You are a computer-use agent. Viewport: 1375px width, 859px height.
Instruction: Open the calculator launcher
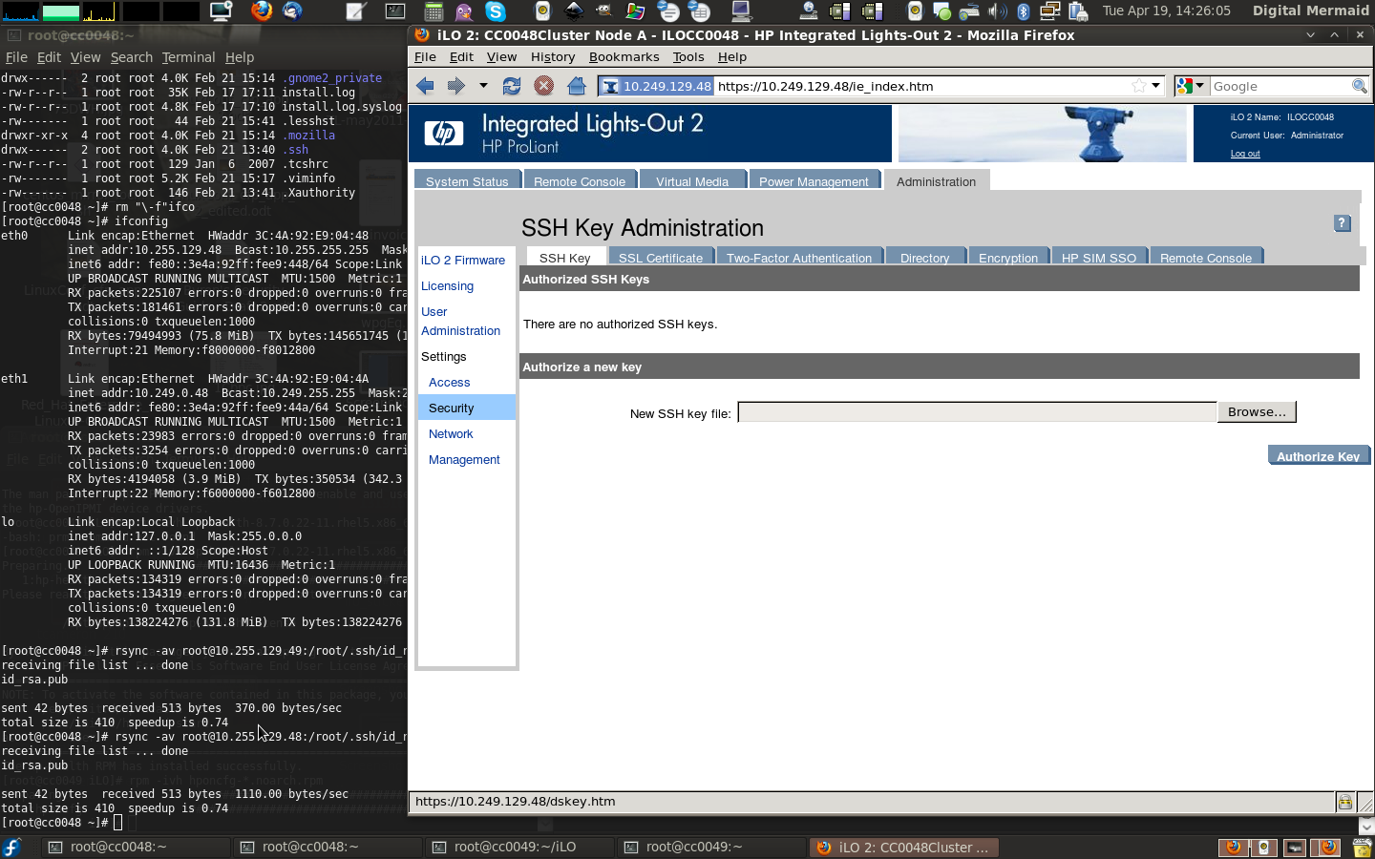[x=434, y=11]
